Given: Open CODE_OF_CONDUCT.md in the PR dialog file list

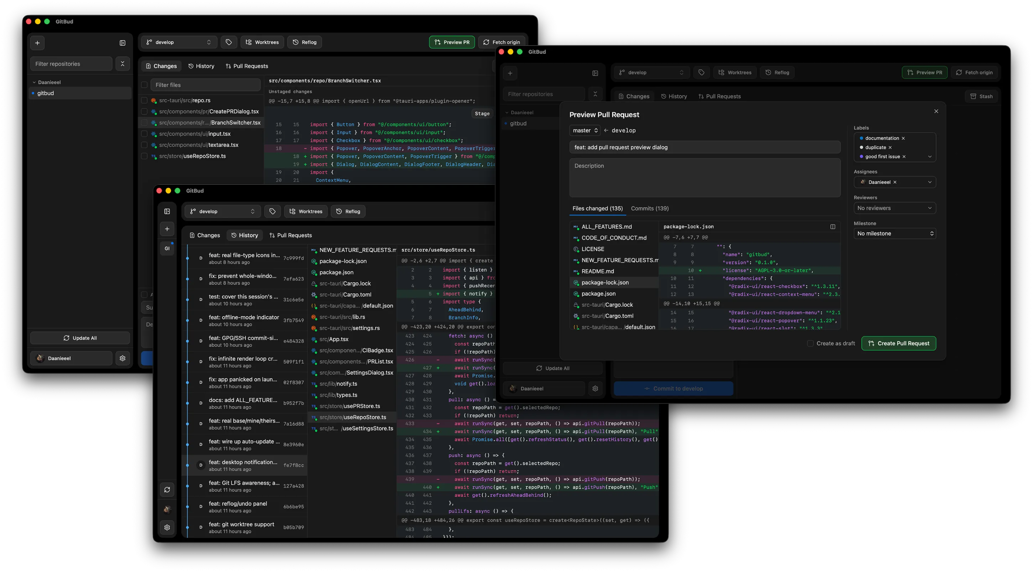Looking at the screenshot, I should (x=614, y=238).
